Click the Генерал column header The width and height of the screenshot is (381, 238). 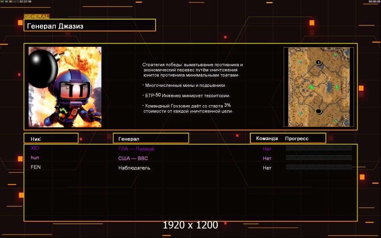pos(151,138)
